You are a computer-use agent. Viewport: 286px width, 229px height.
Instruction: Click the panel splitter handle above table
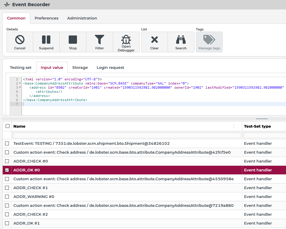click(262, 119)
